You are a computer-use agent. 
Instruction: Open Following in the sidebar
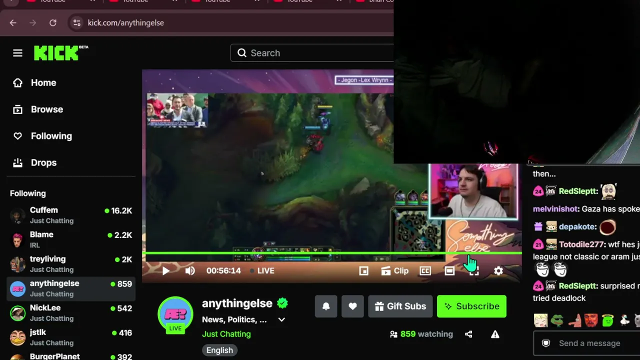[x=71, y=136]
